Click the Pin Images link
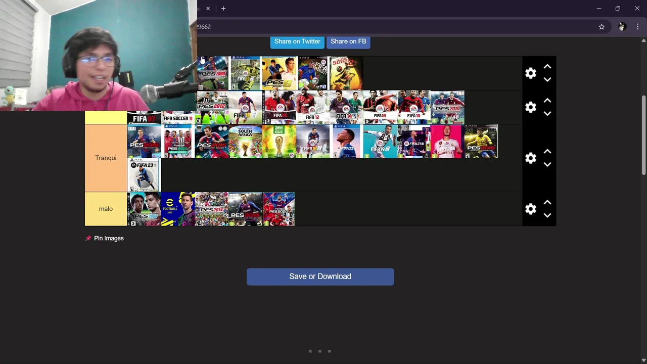 pyautogui.click(x=109, y=238)
